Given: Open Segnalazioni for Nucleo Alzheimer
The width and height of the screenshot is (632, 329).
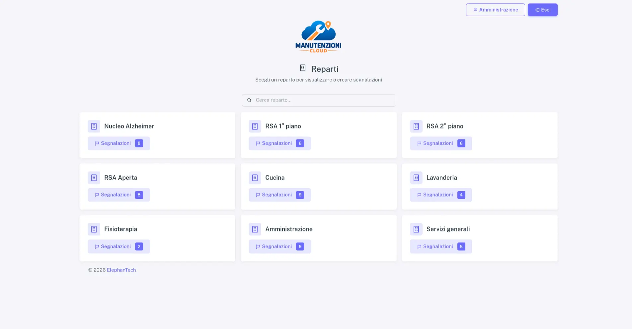Looking at the screenshot, I should pos(119,143).
